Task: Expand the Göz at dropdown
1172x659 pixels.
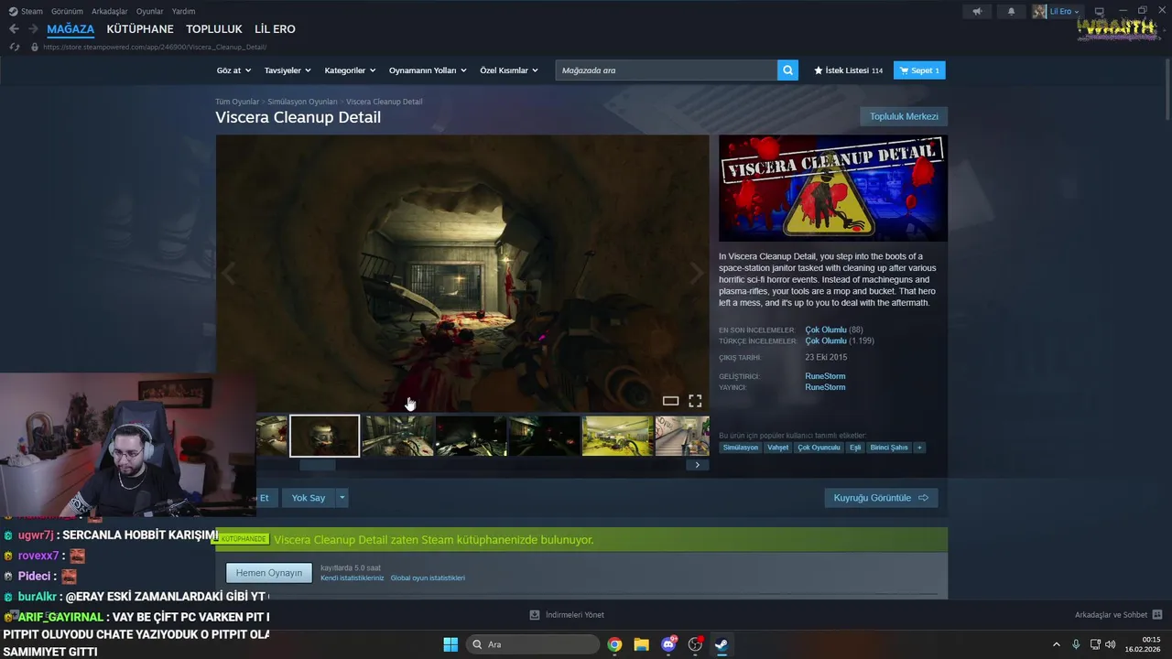Action: 233,70
